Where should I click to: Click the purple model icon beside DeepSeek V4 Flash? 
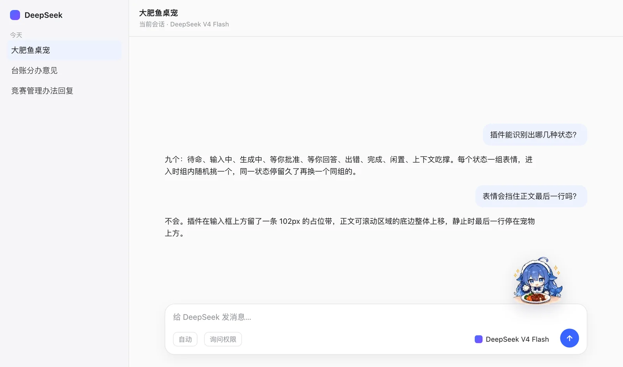[x=479, y=339]
